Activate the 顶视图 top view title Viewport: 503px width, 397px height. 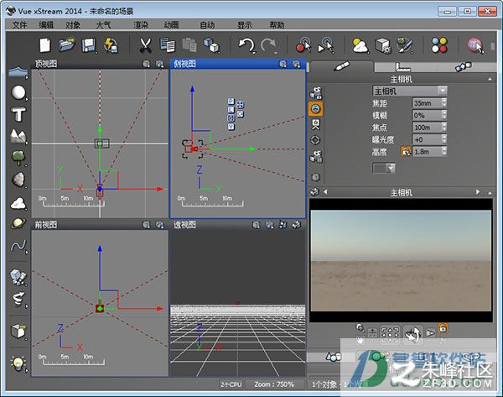[x=46, y=64]
